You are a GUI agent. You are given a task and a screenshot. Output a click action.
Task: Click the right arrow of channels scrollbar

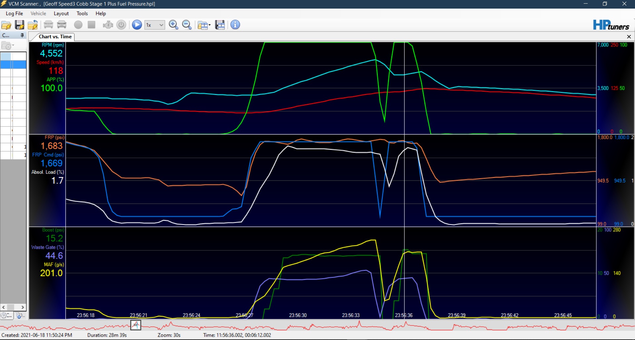(23, 307)
